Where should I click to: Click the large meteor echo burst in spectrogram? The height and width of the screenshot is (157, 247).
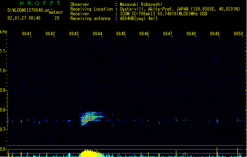[91, 118]
